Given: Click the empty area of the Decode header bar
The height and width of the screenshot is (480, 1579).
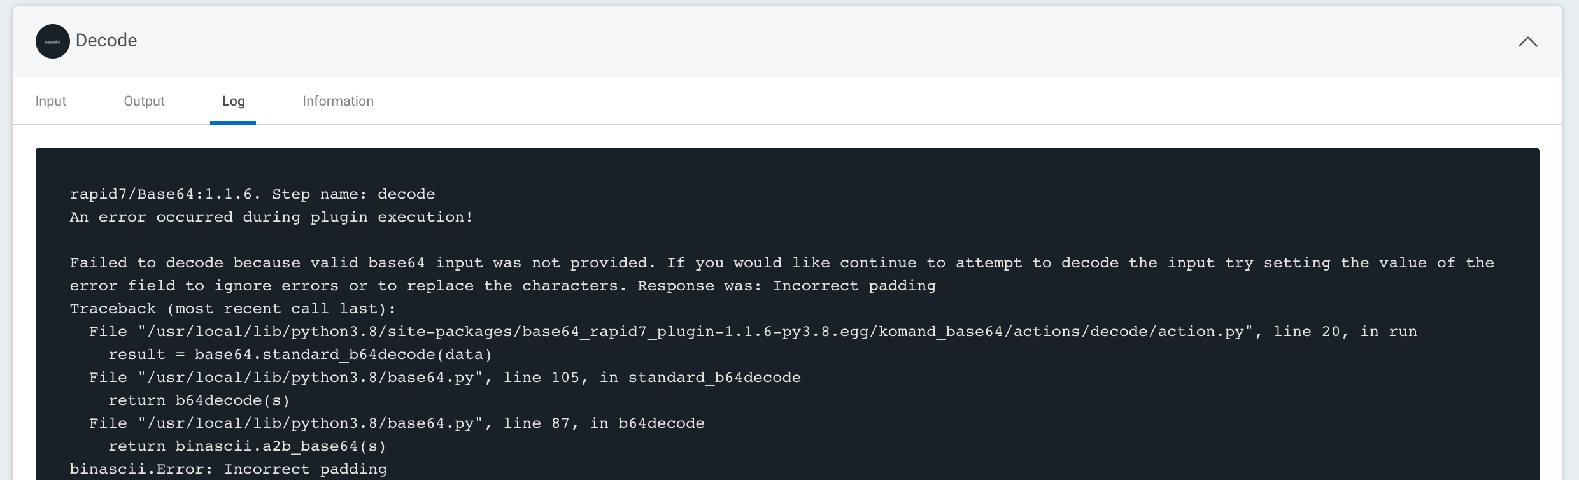Looking at the screenshot, I should [x=764, y=42].
